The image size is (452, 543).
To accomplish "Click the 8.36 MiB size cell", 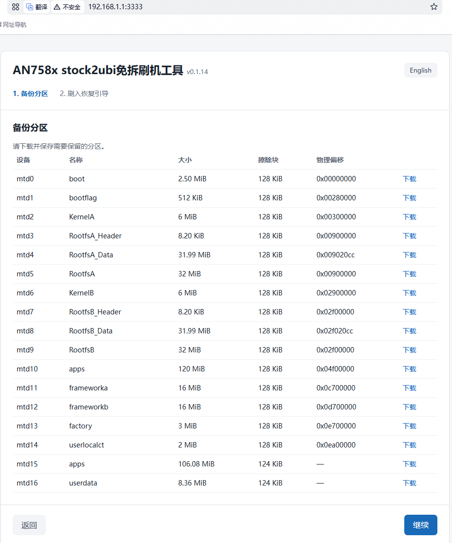I will (x=192, y=484).
